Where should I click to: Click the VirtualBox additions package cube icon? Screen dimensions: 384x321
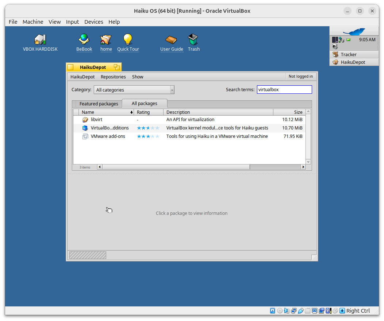pos(85,128)
